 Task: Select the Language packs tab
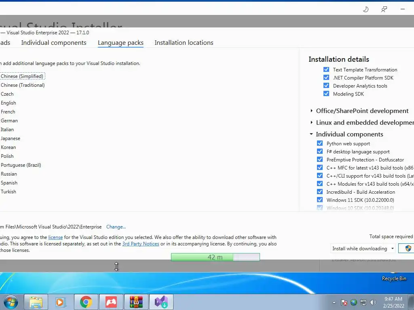[120, 43]
